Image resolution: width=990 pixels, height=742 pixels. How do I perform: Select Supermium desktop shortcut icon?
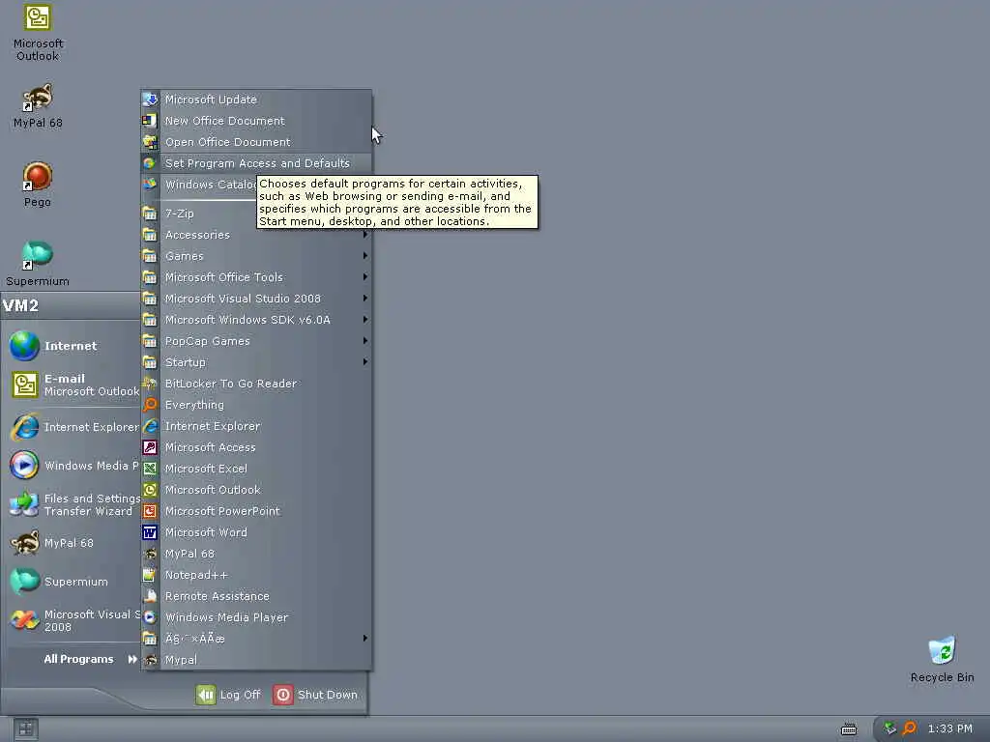(x=38, y=255)
